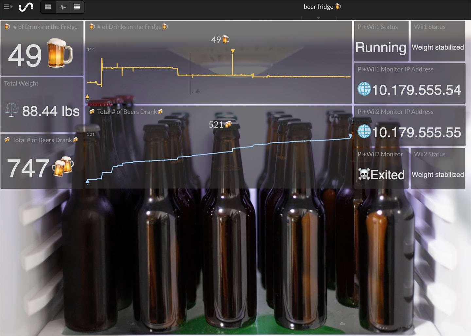Click the beer mug beside the chart's 49
The image size is (471, 336).
tap(226, 39)
